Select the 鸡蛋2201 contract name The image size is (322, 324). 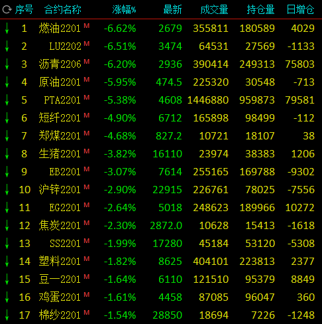click(x=60, y=297)
